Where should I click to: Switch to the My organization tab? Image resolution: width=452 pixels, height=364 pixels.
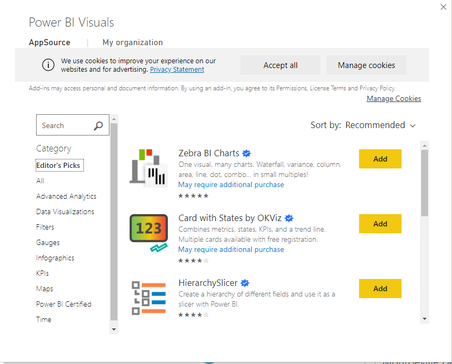[133, 43]
